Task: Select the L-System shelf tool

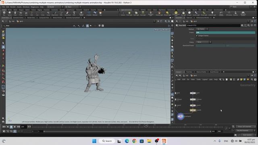Action: pyautogui.click(x=89, y=13)
